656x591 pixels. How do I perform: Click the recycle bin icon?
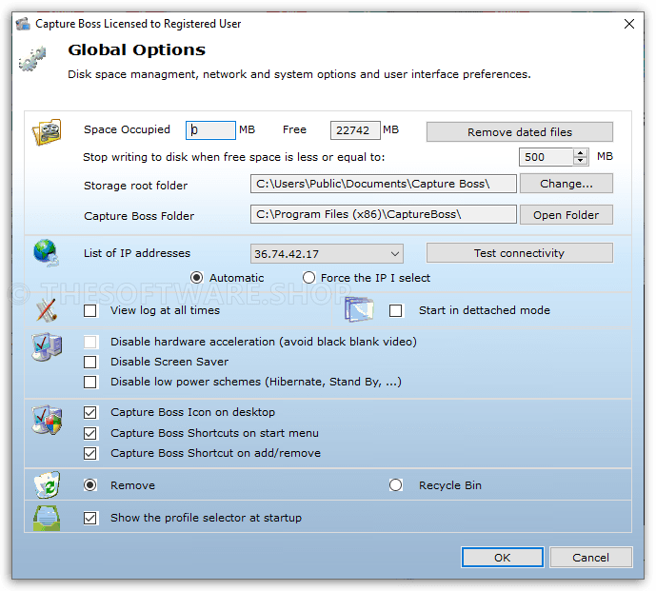47,485
